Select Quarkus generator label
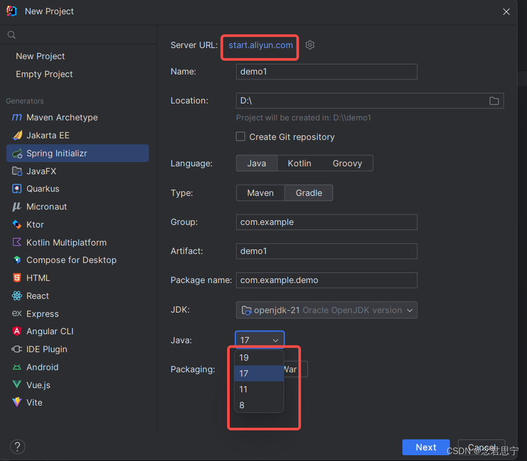527x461 pixels. tap(43, 189)
